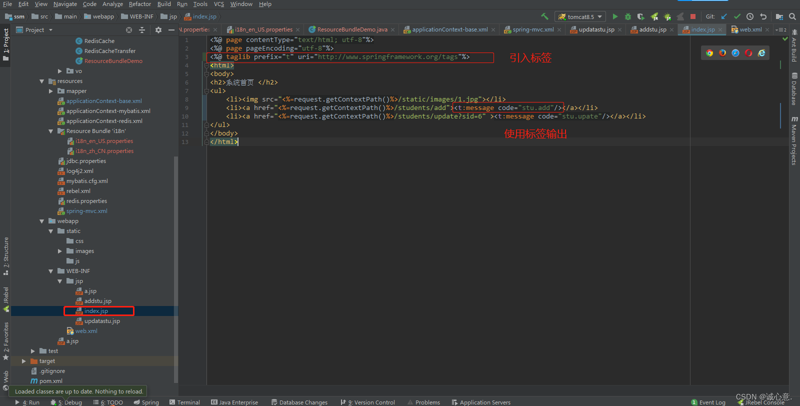Click the Build project hammer icon
800x406 pixels.
tap(544, 16)
